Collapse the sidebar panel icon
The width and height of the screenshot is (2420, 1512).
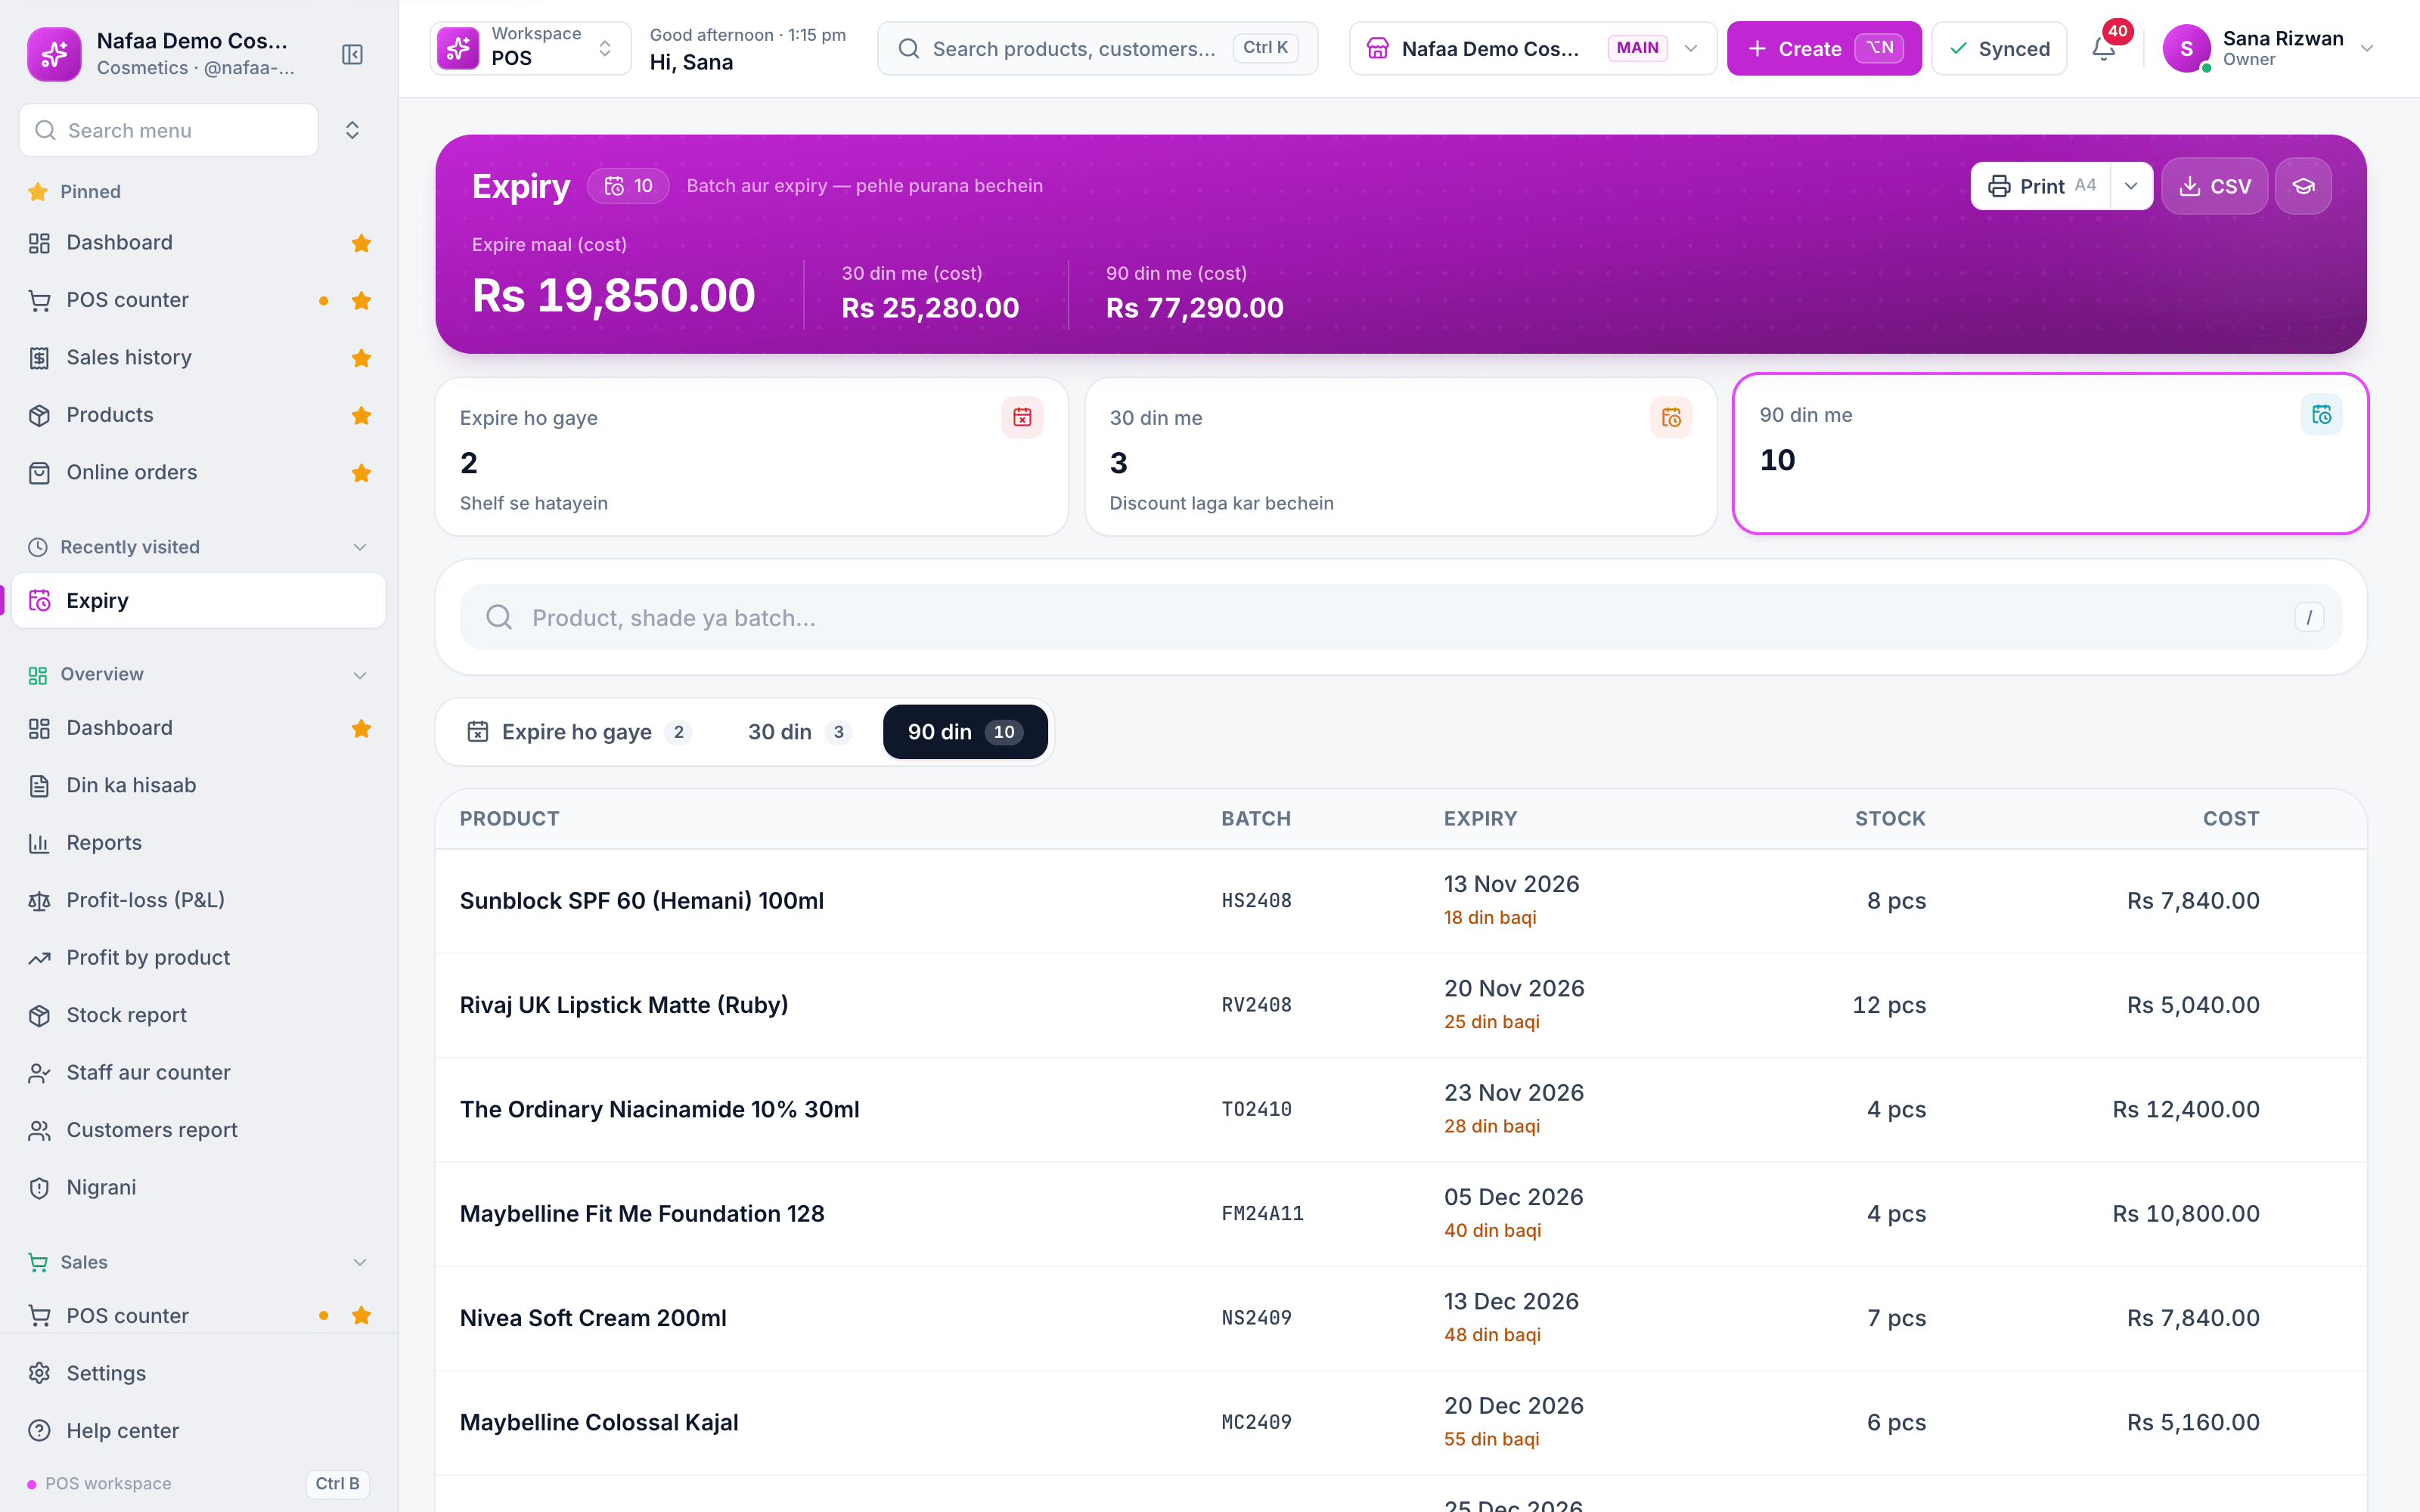(x=352, y=54)
